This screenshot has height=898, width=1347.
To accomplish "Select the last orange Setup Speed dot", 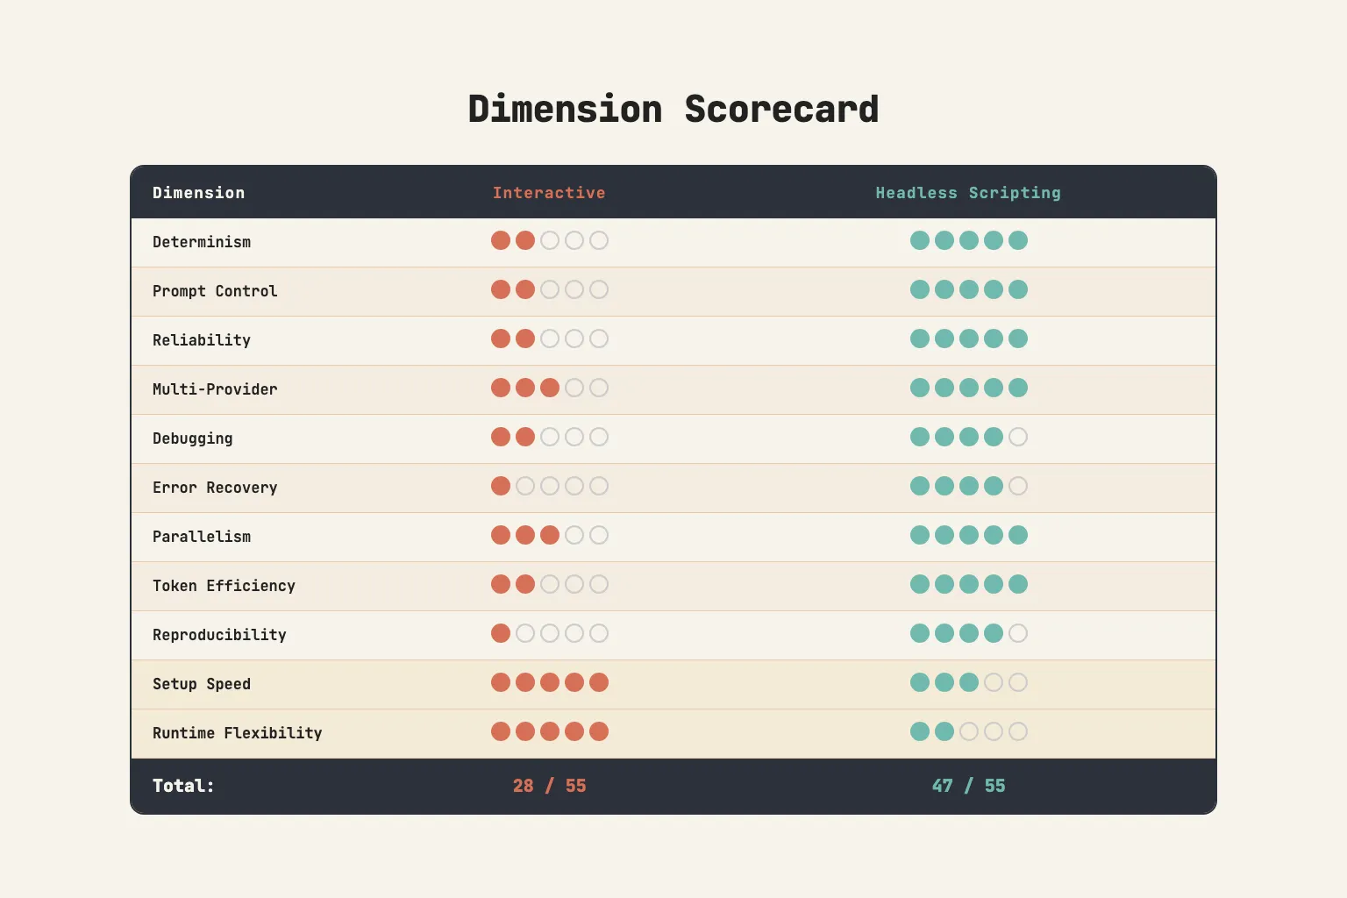I will point(599,682).
